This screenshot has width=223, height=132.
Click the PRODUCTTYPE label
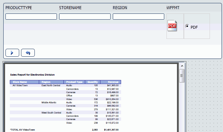[18, 8]
